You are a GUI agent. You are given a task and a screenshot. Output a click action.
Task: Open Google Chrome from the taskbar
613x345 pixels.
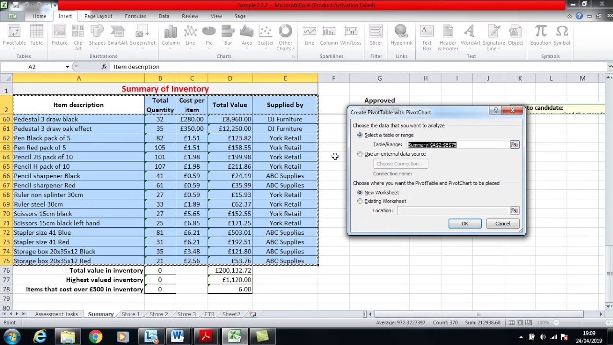95,337
